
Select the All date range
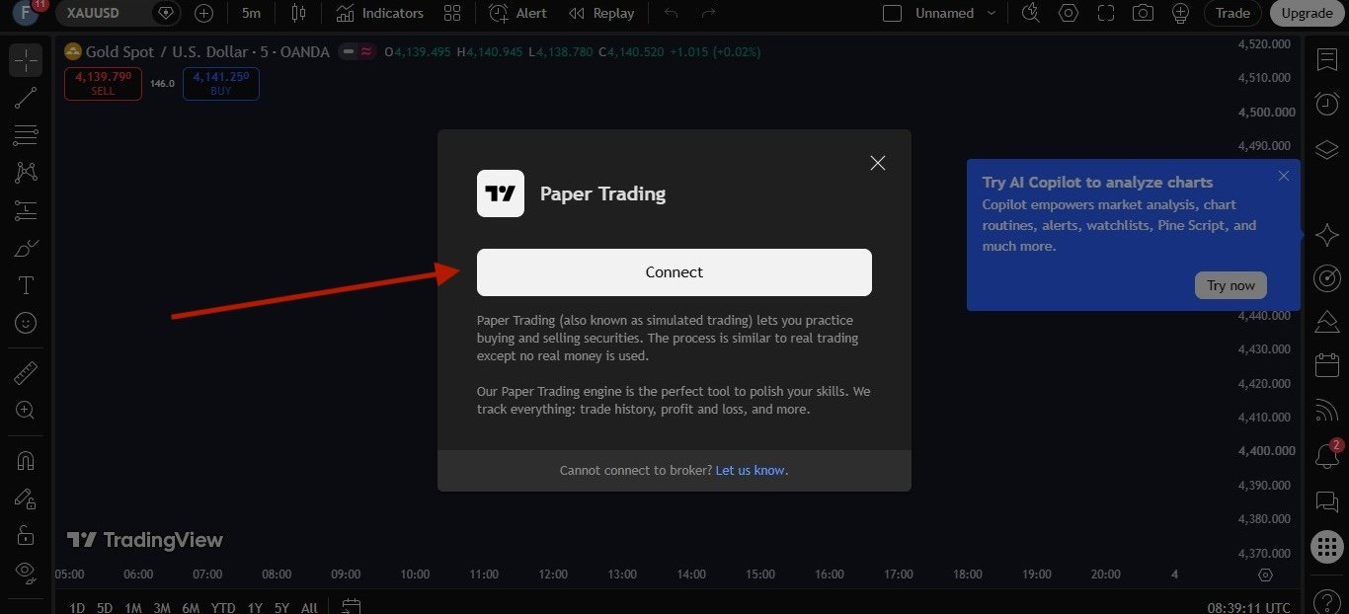(309, 607)
